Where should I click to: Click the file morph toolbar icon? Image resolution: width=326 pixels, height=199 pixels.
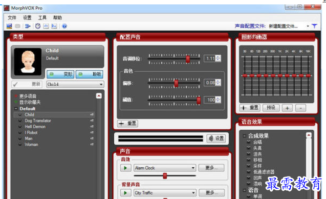click(x=54, y=26)
